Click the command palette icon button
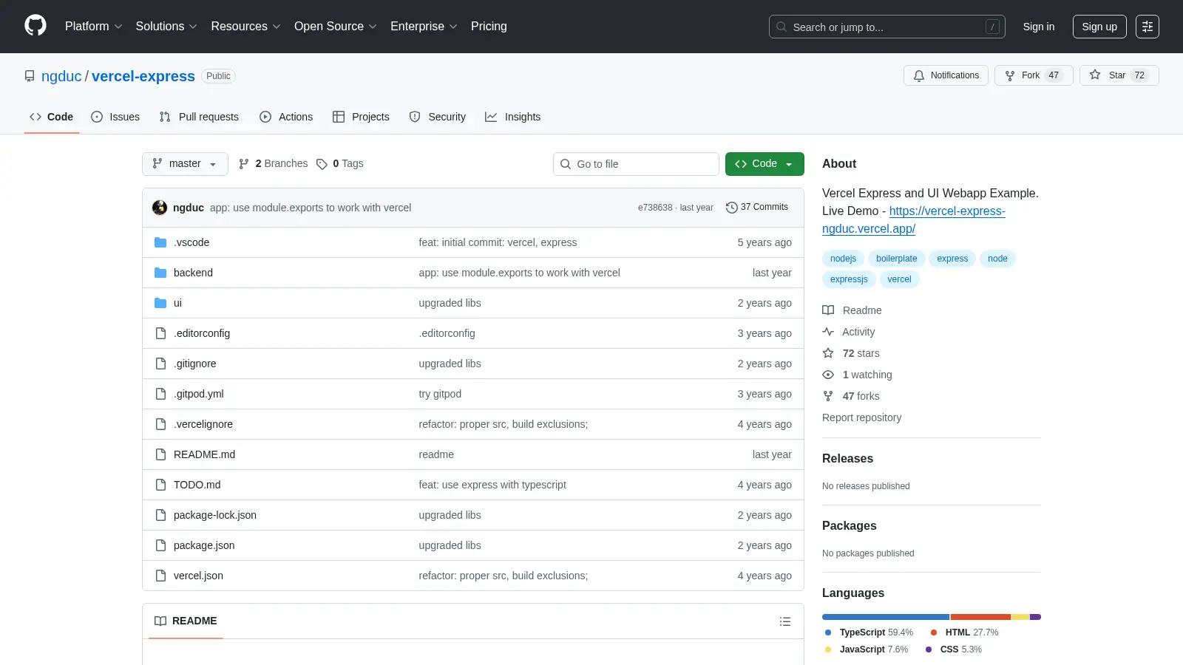The width and height of the screenshot is (1183, 665). coord(1148,27)
